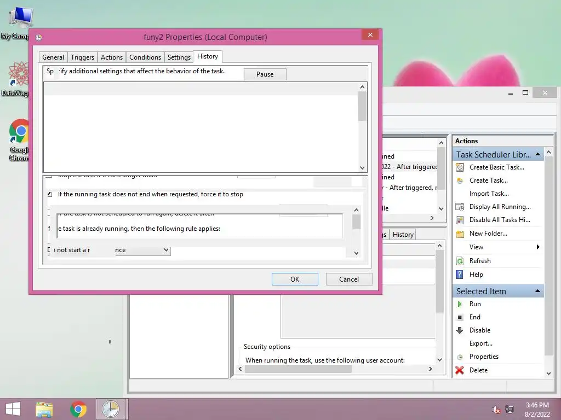Close the funy2 Properties dialog

point(370,34)
